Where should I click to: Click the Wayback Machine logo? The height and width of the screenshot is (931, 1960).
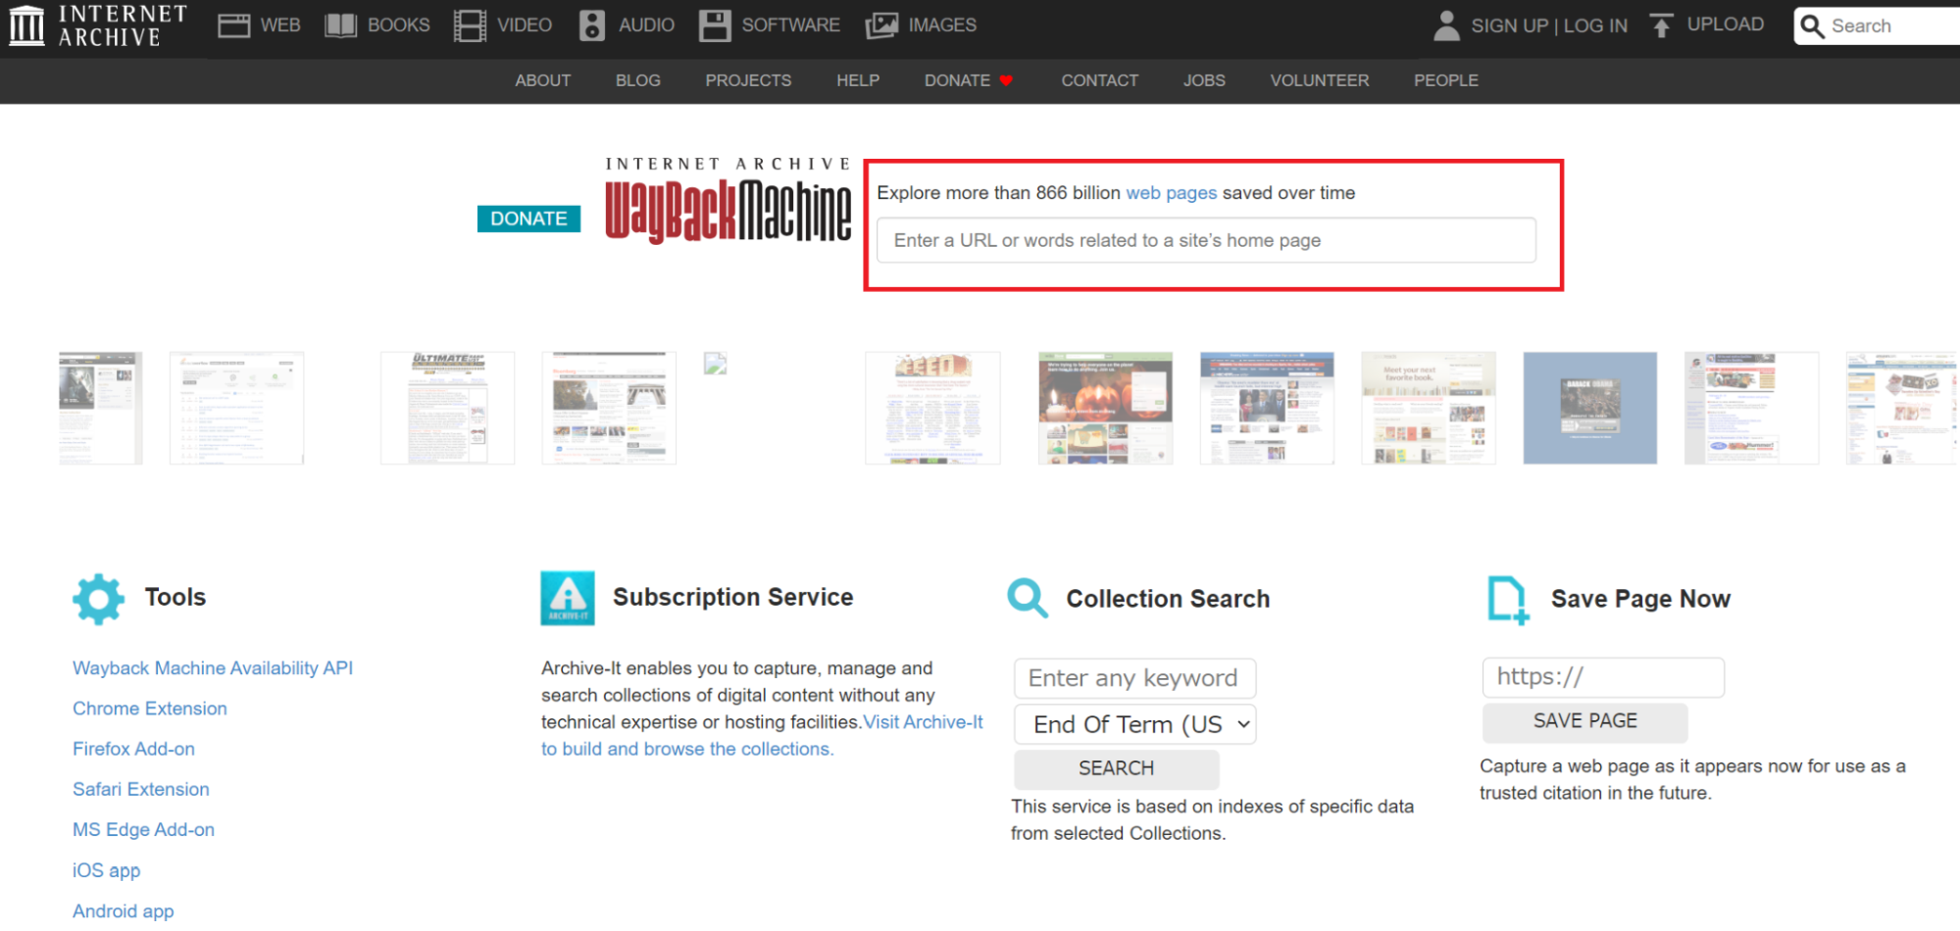pos(728,201)
